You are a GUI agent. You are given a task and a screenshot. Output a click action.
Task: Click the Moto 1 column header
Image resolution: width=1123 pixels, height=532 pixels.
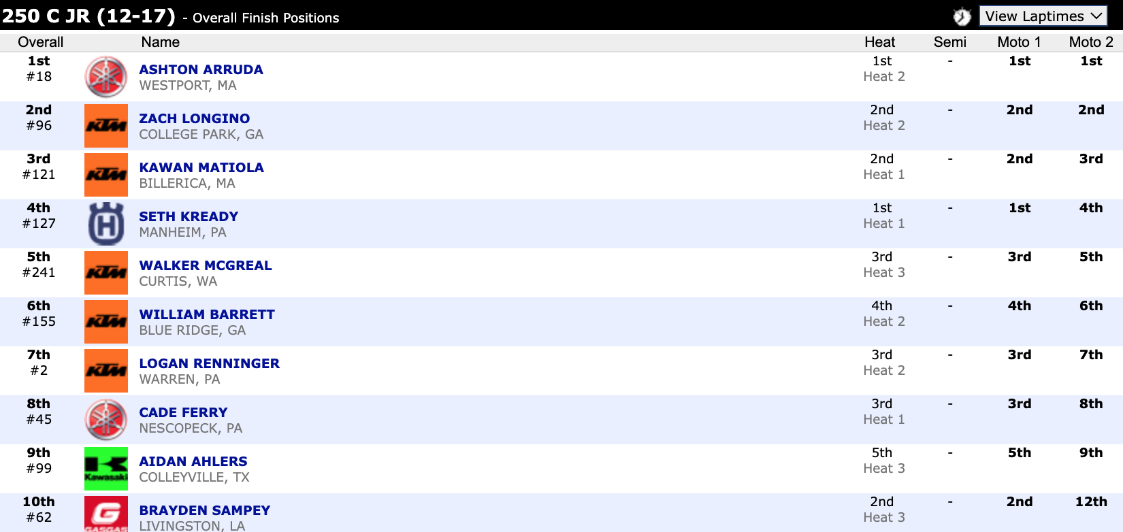[1019, 42]
